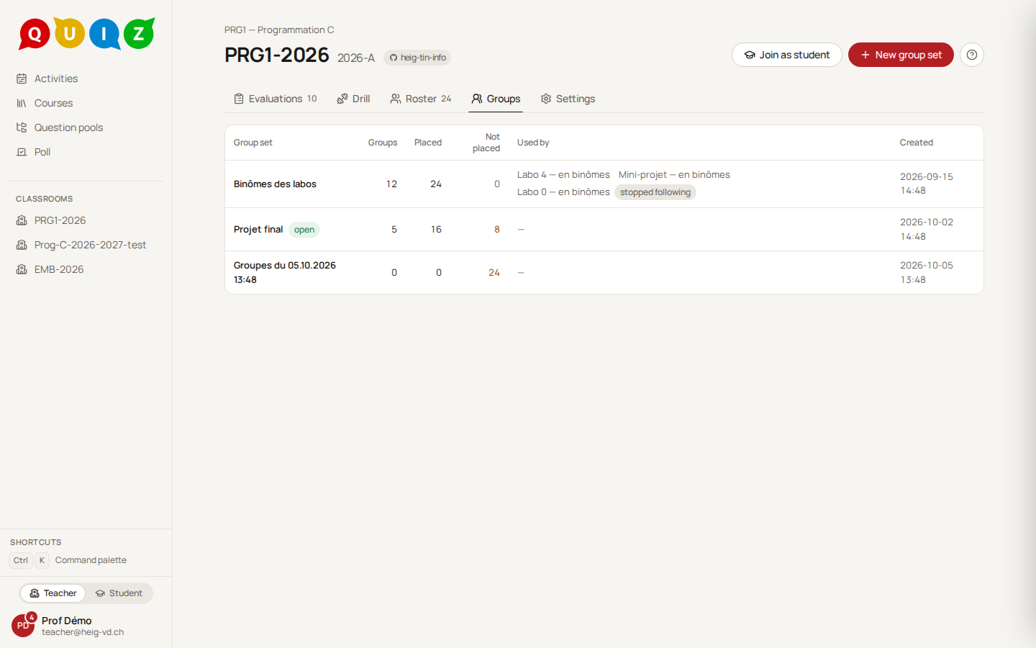1036x648 pixels.
Task: Select the Teacher mode toggle
Action: coord(53,593)
